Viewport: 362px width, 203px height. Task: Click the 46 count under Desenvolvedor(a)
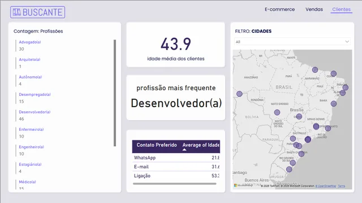[x=21, y=119]
